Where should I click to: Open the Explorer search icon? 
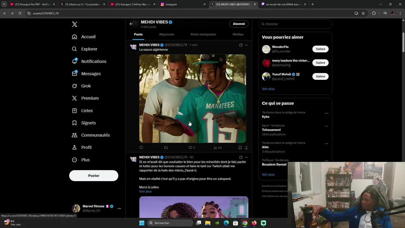[x=74, y=49]
